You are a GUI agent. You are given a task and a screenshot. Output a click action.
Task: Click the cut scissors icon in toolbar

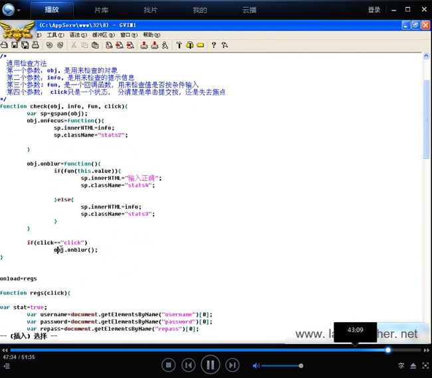(x=73, y=45)
